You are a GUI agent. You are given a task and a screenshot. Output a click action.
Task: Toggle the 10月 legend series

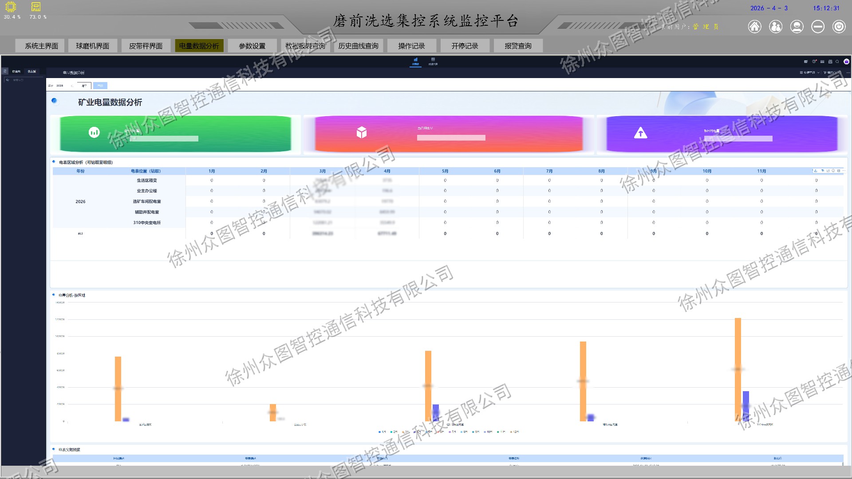[x=488, y=432]
